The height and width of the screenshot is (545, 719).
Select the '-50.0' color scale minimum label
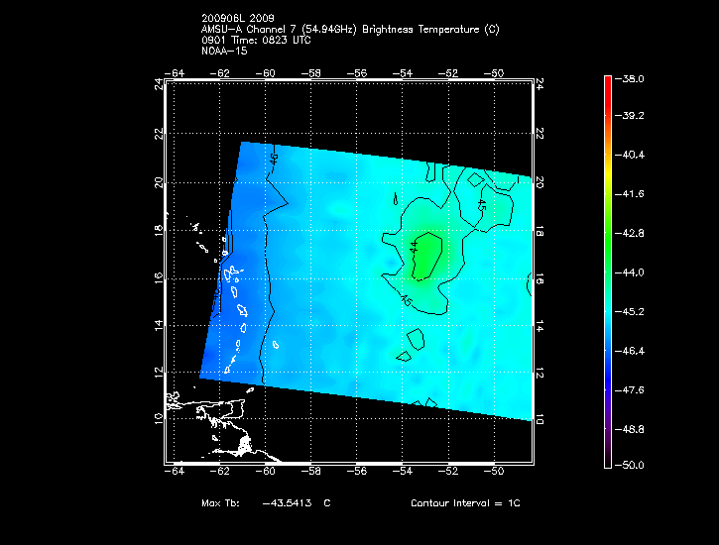click(629, 466)
